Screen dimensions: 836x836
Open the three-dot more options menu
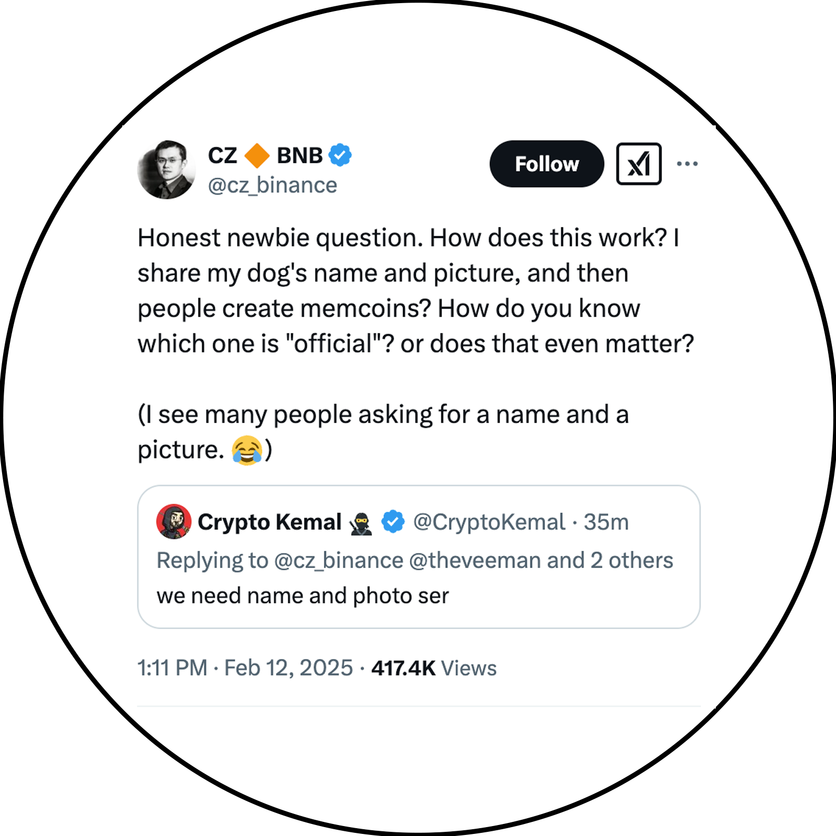tap(687, 164)
